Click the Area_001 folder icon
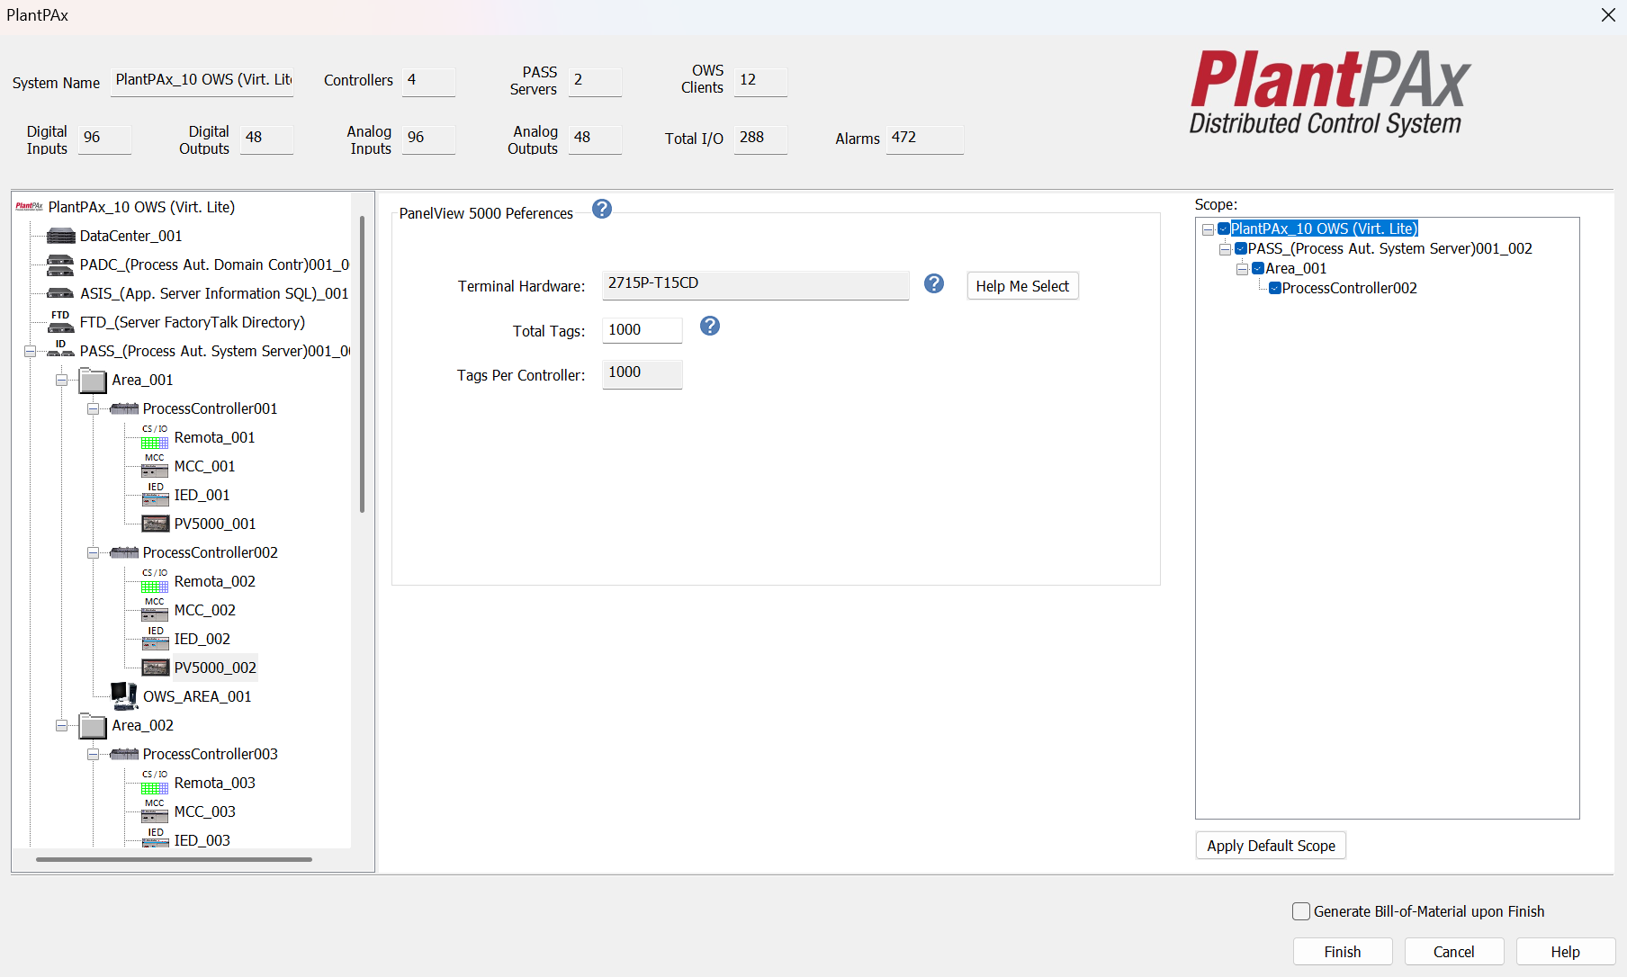The width and height of the screenshot is (1627, 977). tap(93, 380)
